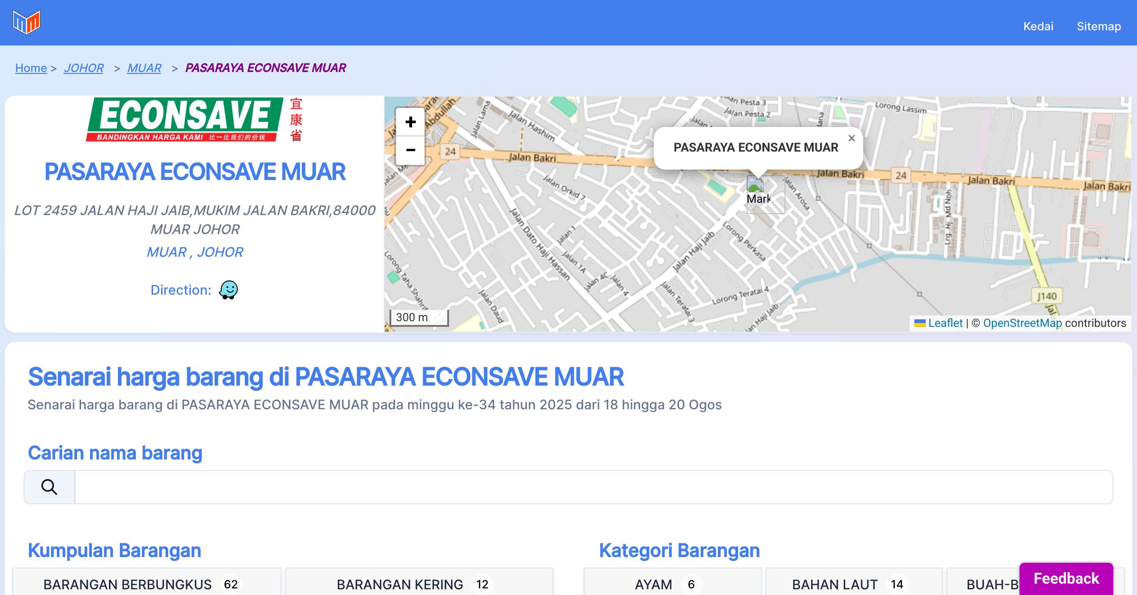
Task: Zoom in on the map
Action: click(410, 122)
